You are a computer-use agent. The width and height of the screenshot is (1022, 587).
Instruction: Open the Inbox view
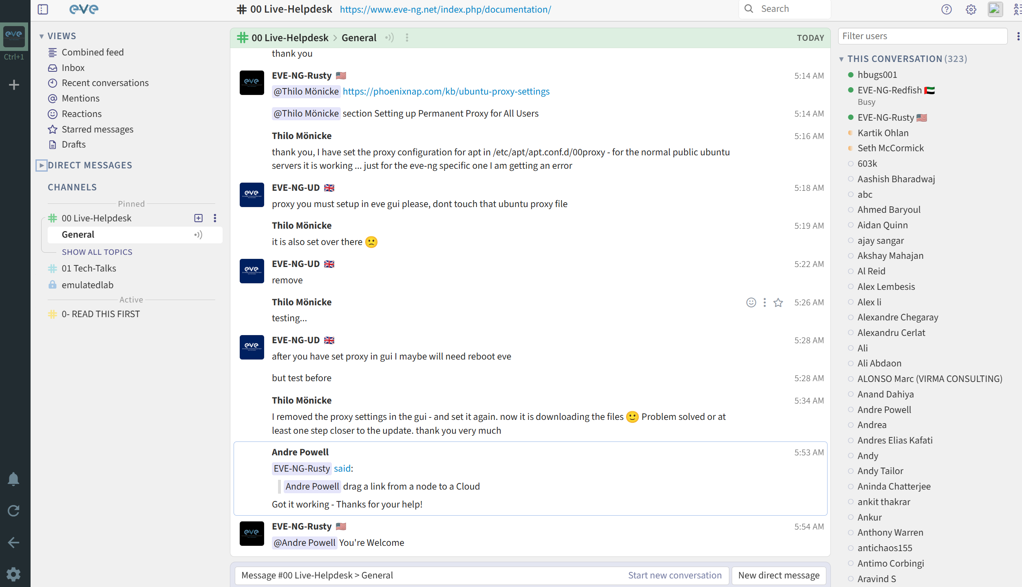click(73, 68)
